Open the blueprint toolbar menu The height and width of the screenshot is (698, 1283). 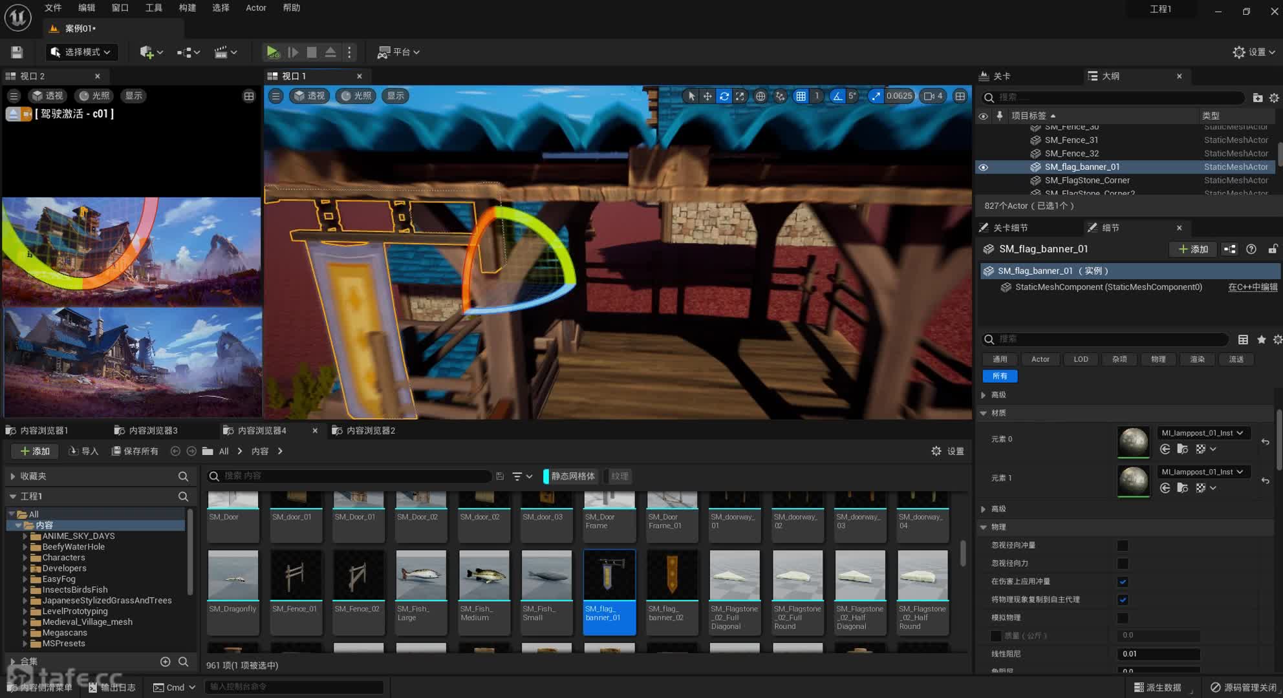(188, 52)
